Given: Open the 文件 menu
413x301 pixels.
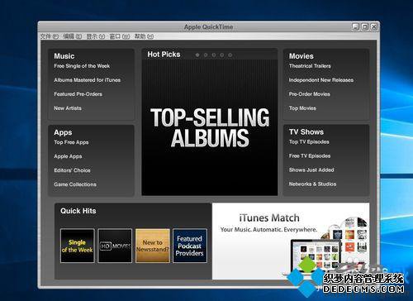Looking at the screenshot, I should [50, 36].
